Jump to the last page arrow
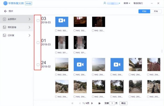 point(99,103)
